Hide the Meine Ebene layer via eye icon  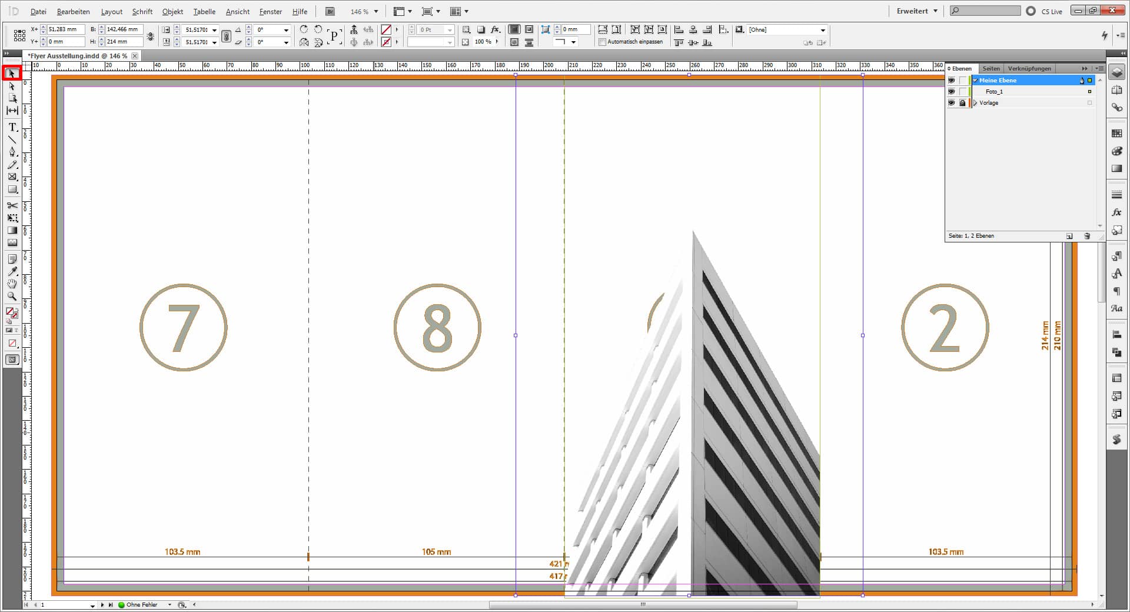[x=952, y=81]
